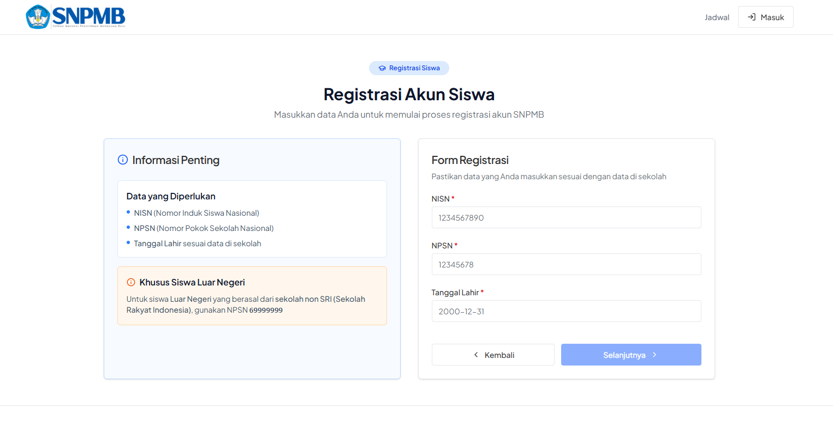Click the blue info icon beside Informasi Penting
The image size is (833, 426).
tap(123, 160)
